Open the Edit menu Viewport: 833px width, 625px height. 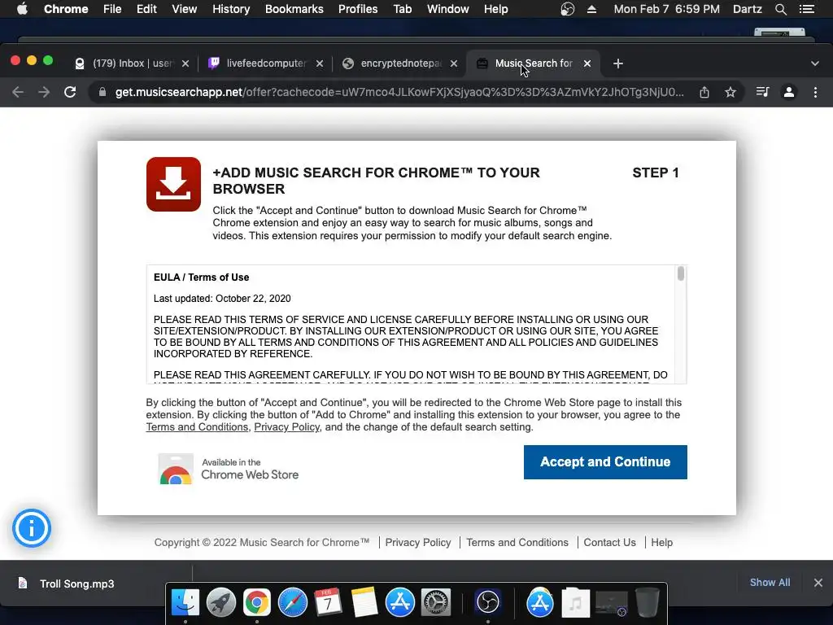coord(146,9)
